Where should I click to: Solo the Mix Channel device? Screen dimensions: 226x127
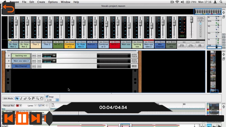tap(39, 66)
